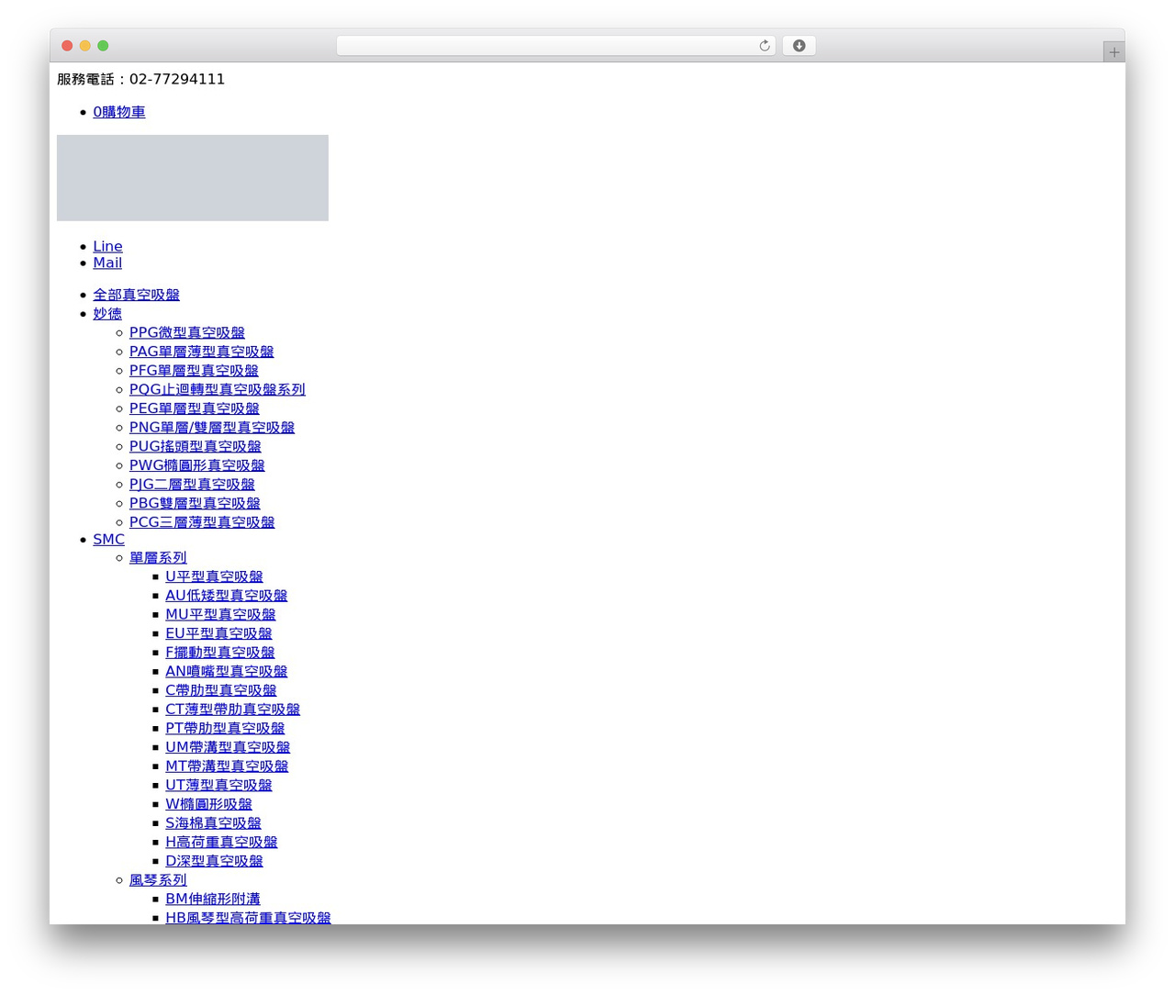Select 全部真空吸盤 category
Viewport: 1175px width, 995px height.
coord(136,295)
